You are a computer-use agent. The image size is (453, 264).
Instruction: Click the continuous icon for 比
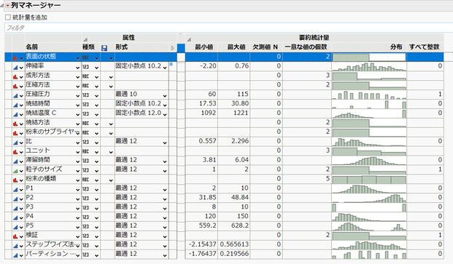tap(15, 143)
